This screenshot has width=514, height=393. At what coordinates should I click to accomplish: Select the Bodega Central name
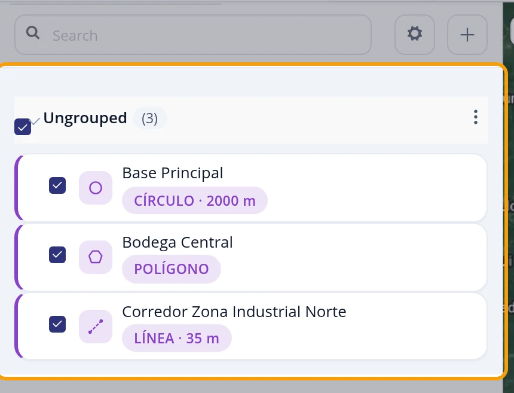click(x=178, y=242)
